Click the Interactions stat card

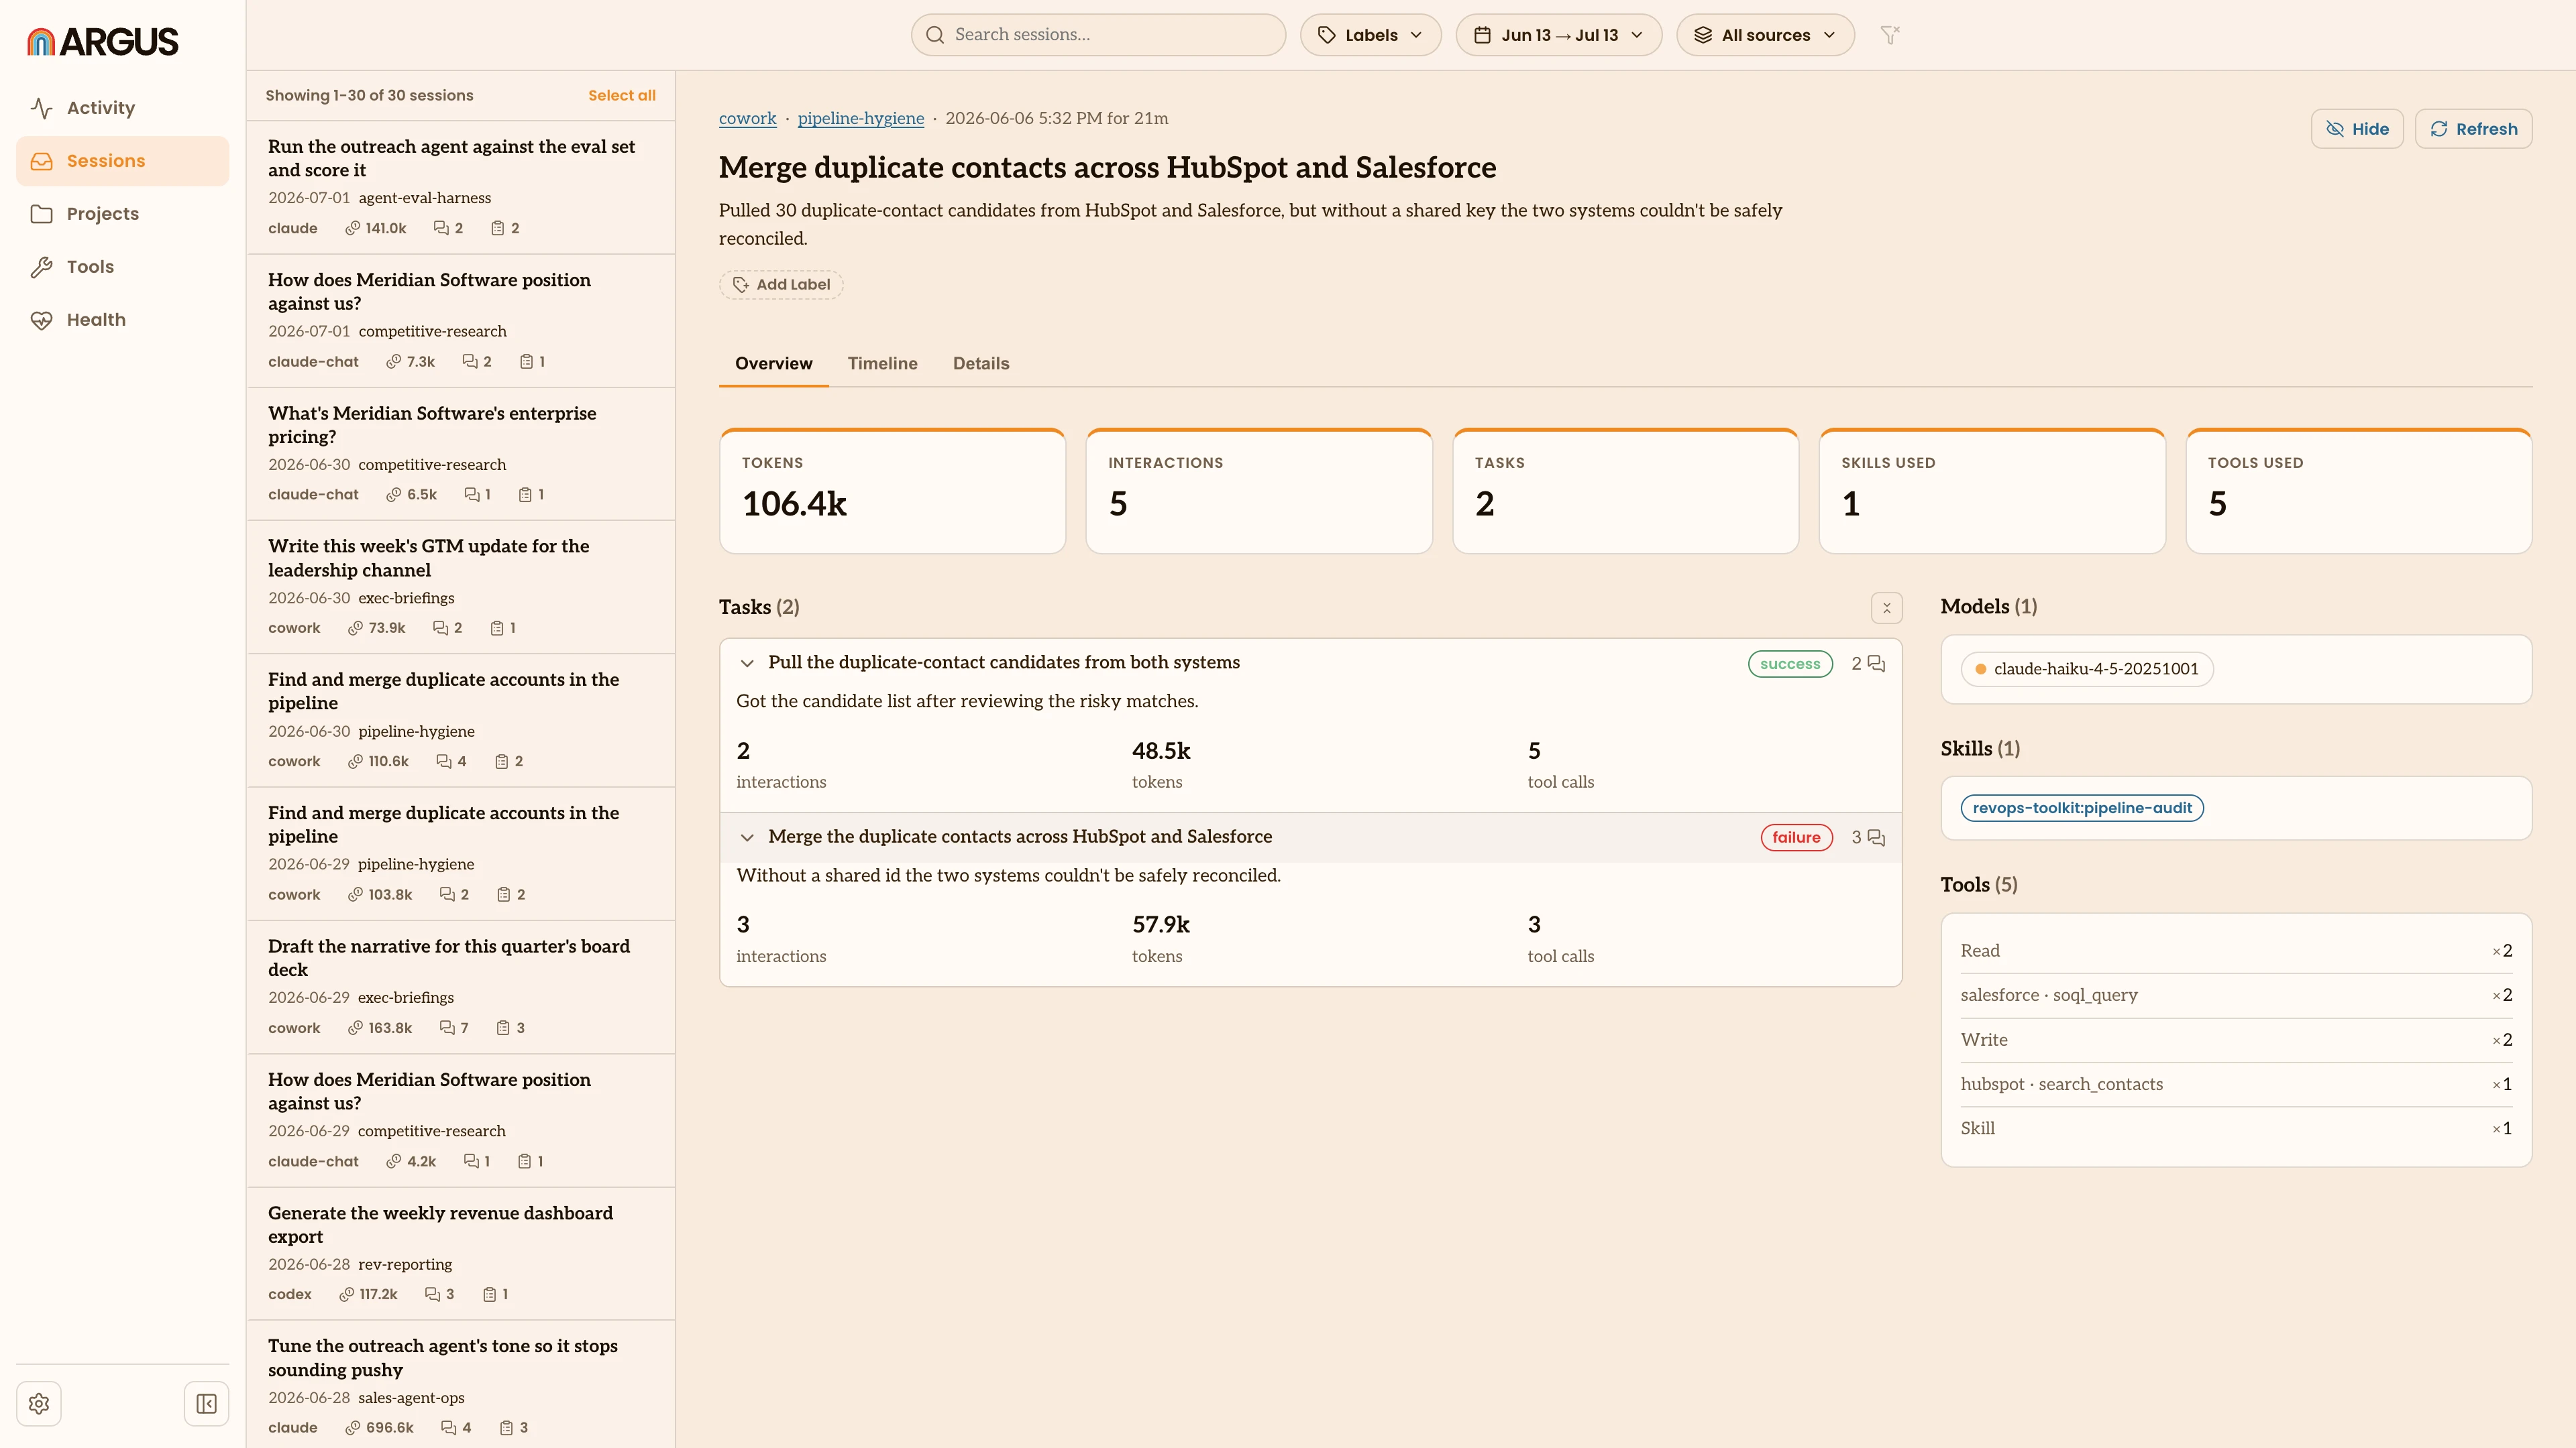tap(1259, 491)
